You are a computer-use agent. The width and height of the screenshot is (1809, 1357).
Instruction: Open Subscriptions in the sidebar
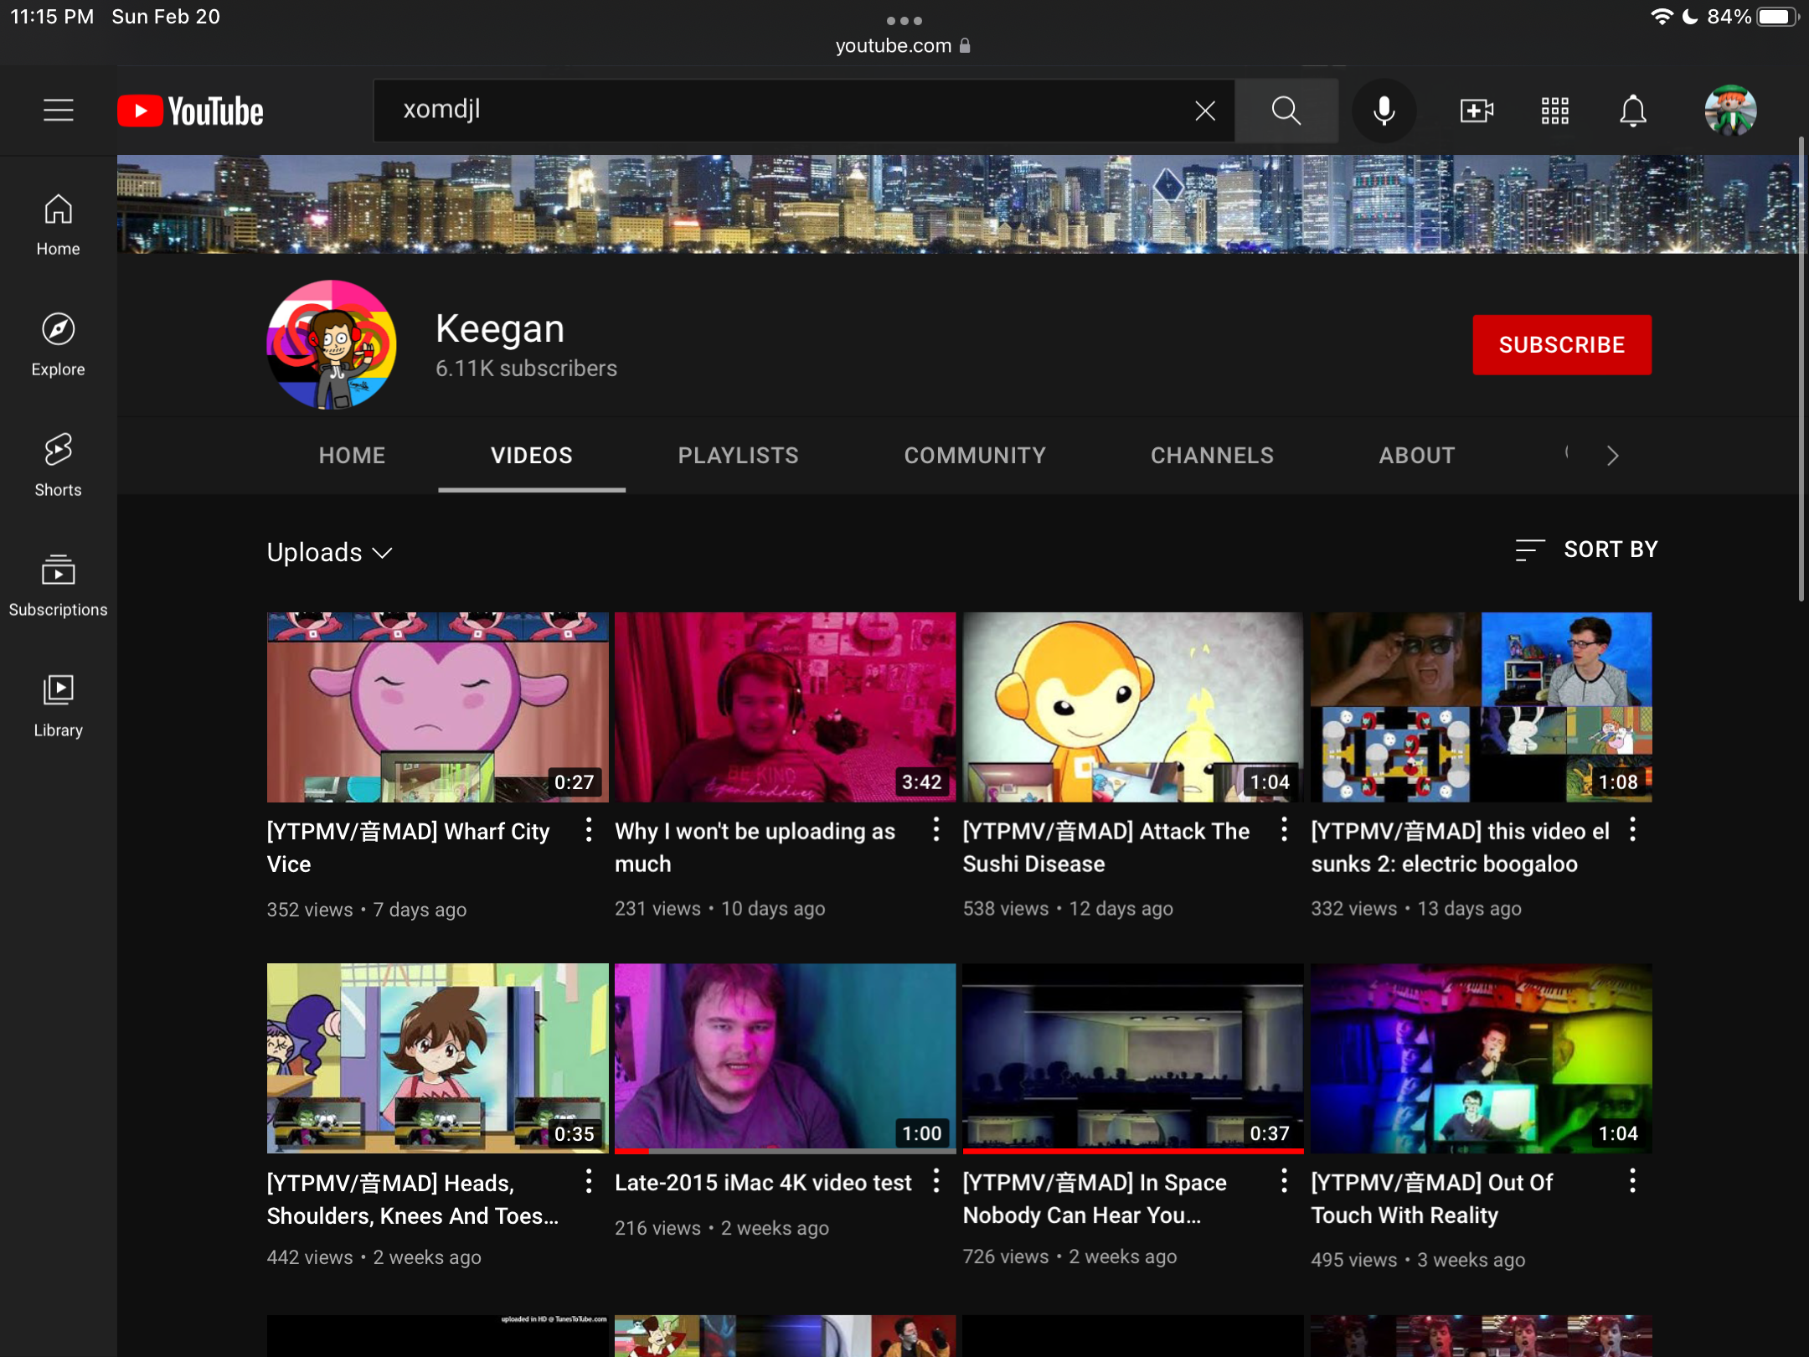tap(58, 586)
